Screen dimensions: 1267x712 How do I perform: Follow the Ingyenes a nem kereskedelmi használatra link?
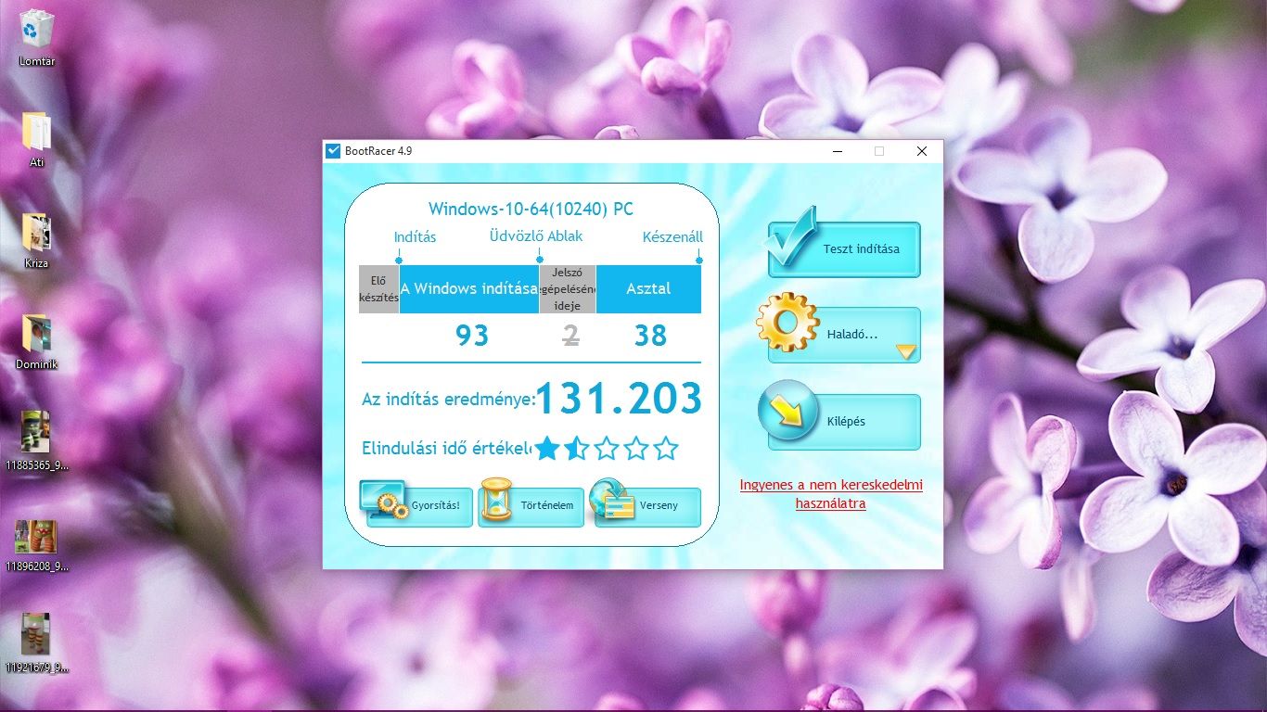click(x=831, y=494)
